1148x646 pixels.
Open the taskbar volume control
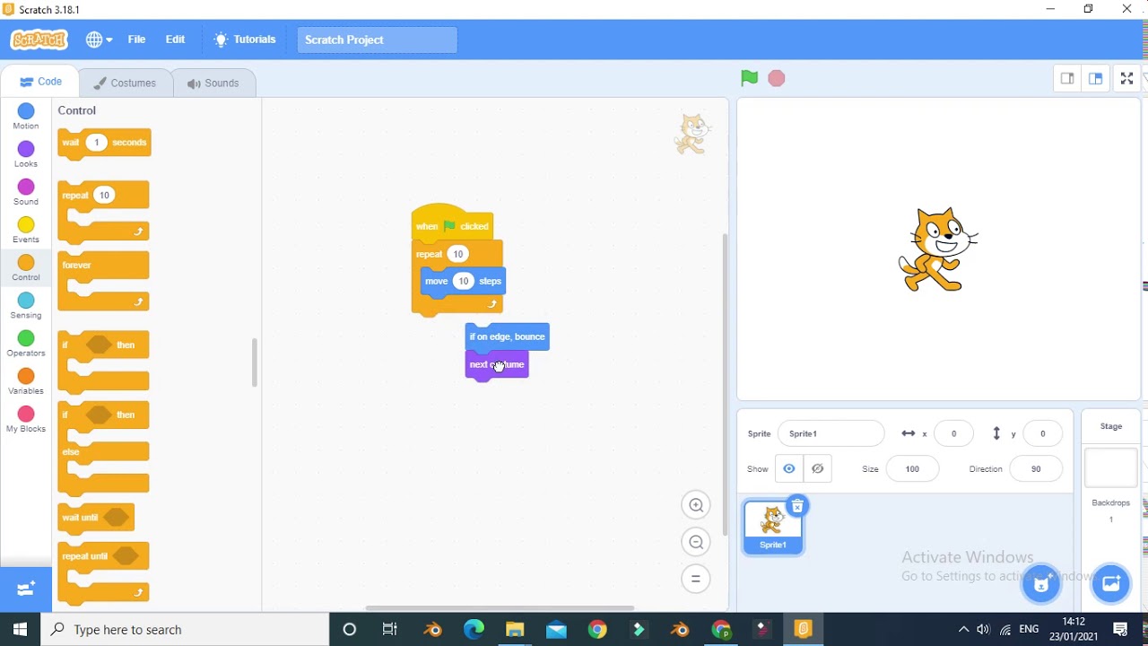tap(984, 630)
